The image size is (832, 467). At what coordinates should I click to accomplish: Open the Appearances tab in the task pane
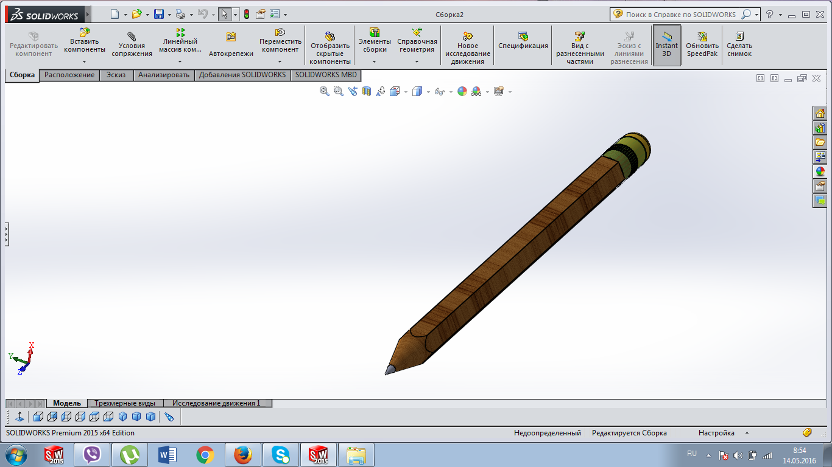click(x=820, y=171)
